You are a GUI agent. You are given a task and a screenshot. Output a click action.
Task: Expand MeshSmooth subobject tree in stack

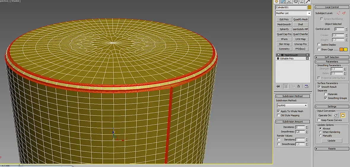pos(282,55)
